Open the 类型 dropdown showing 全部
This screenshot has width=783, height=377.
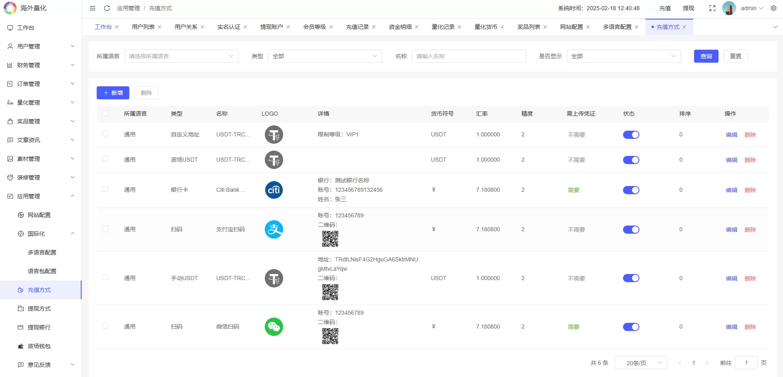pyautogui.click(x=324, y=56)
